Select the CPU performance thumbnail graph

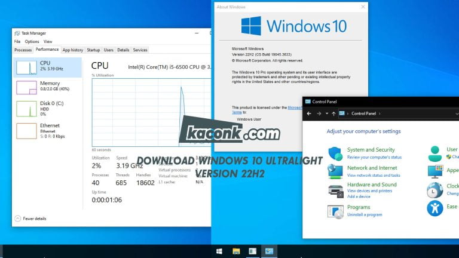tap(26, 67)
